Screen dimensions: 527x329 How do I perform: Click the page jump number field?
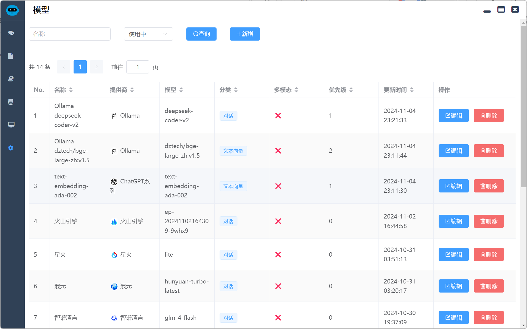[x=138, y=67]
